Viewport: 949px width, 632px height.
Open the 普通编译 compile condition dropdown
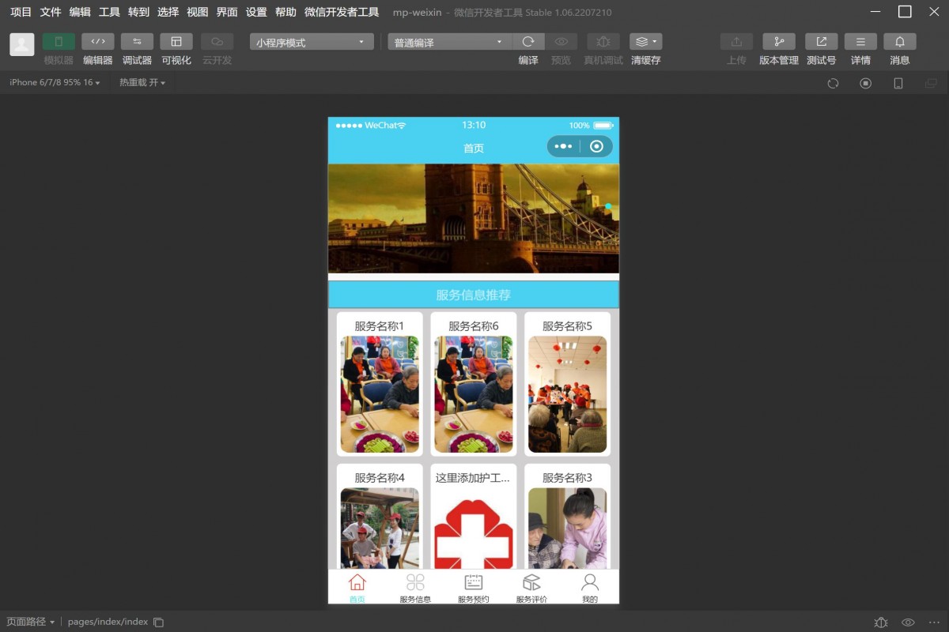click(448, 41)
